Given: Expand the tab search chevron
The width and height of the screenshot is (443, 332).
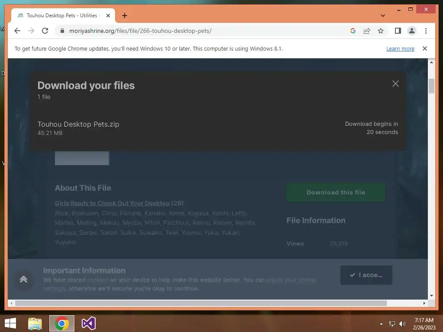Looking at the screenshot, I should pos(383,16).
